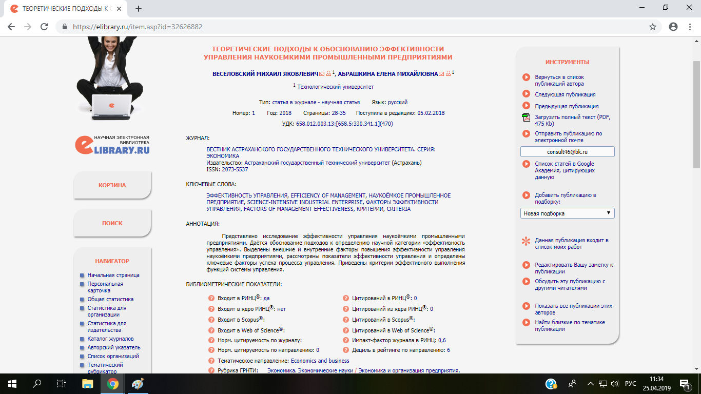This screenshot has height=394, width=701.
Task: Bookmark this page with the star icon
Action: pos(653,27)
